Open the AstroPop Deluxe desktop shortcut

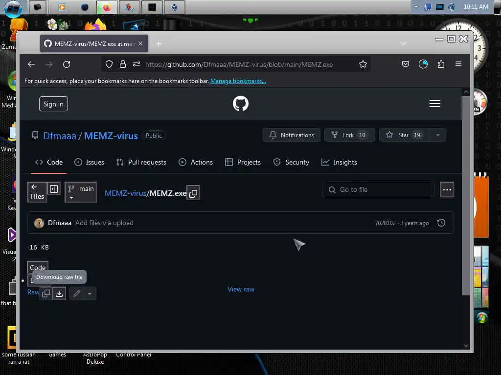95,358
